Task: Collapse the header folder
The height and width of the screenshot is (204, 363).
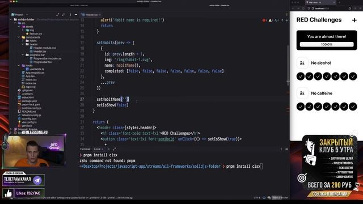Action: click(23, 44)
